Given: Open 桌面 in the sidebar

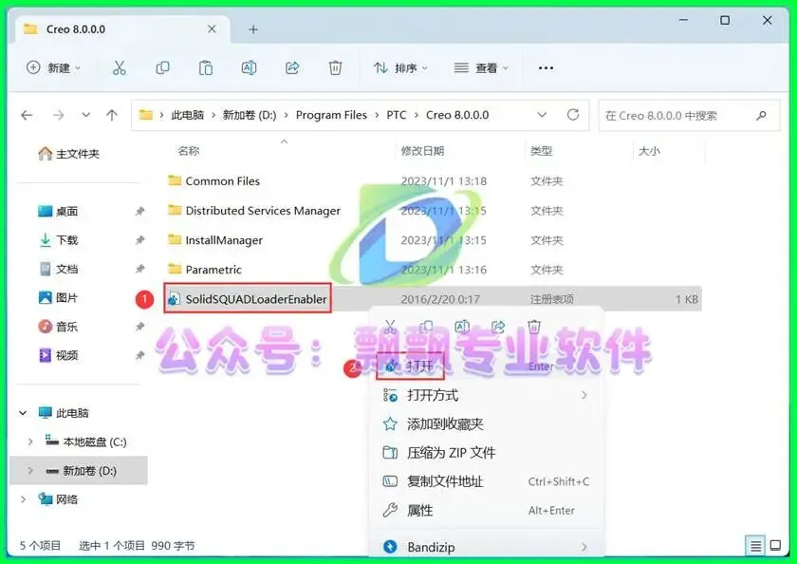Looking at the screenshot, I should click(x=58, y=211).
